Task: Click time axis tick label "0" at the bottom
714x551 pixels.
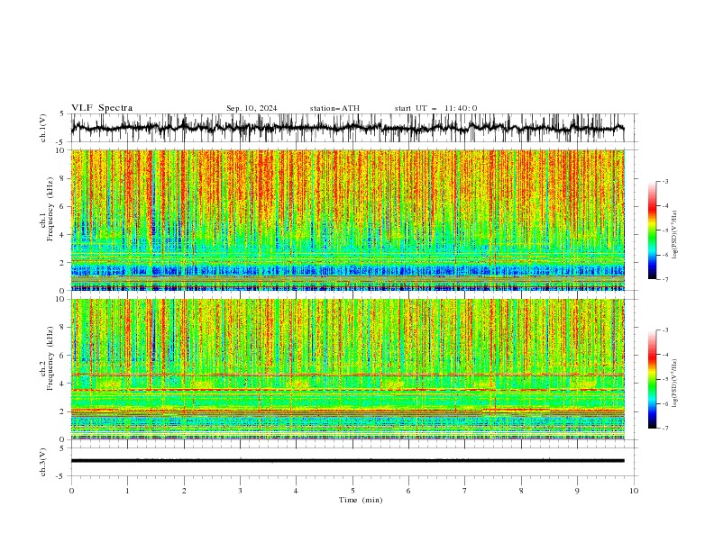Action: 71,491
